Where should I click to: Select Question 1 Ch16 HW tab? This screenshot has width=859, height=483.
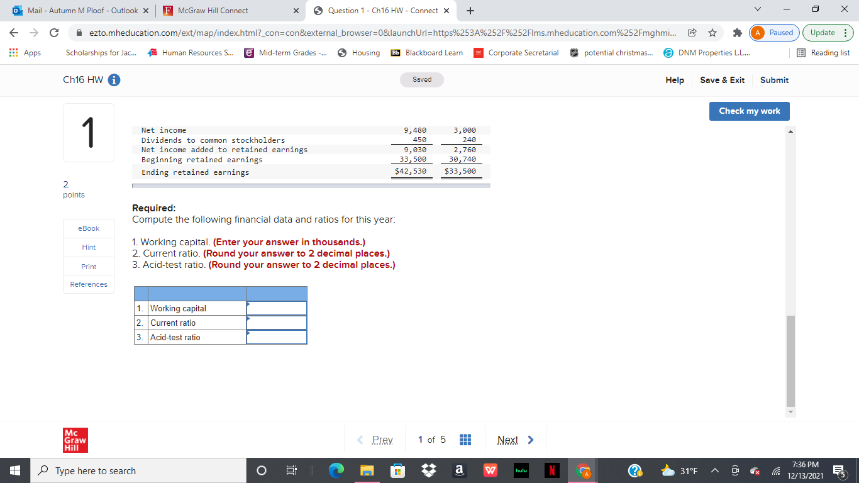coord(382,11)
